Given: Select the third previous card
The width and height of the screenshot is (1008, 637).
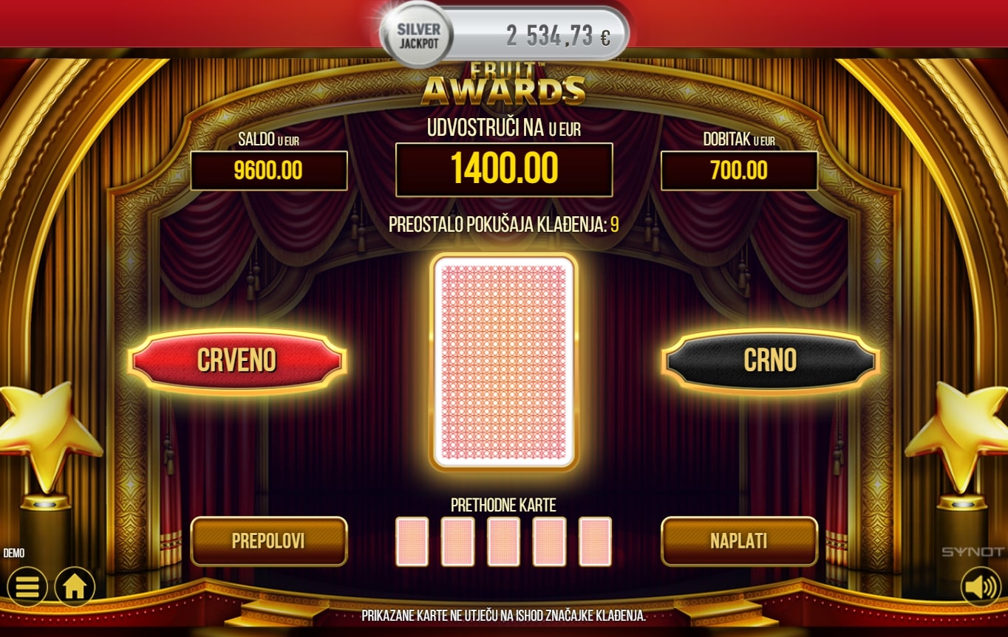Looking at the screenshot, I should click(504, 542).
